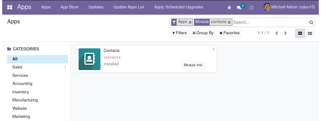Image resolution: width=321 pixels, height=121 pixels.
Task: Go to next page arrow
Action: click(x=285, y=33)
